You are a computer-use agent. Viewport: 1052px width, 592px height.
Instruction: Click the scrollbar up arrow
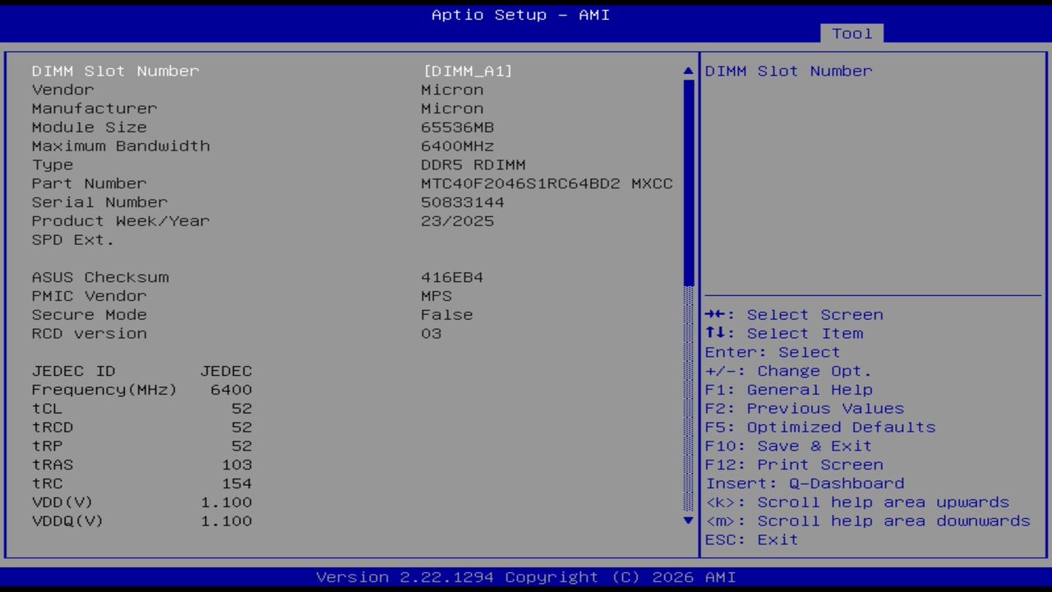[x=687, y=71]
